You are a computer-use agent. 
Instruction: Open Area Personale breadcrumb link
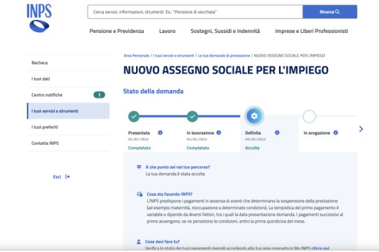coord(136,55)
